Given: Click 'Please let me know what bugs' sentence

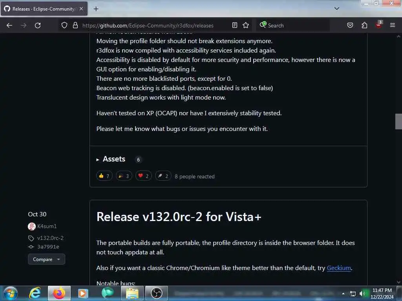Looking at the screenshot, I should tap(182, 129).
